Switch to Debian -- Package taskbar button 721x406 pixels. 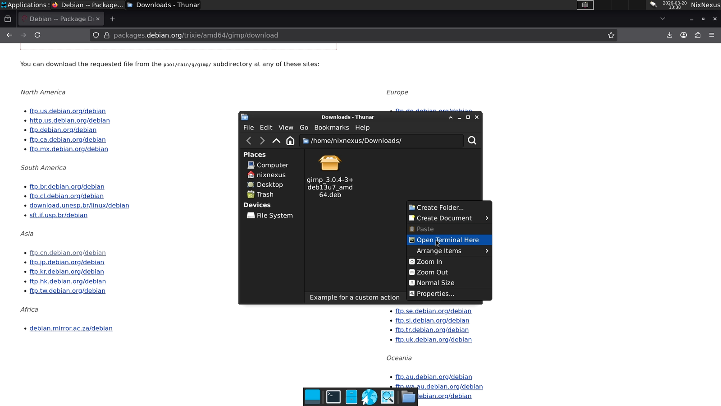pyautogui.click(x=87, y=5)
